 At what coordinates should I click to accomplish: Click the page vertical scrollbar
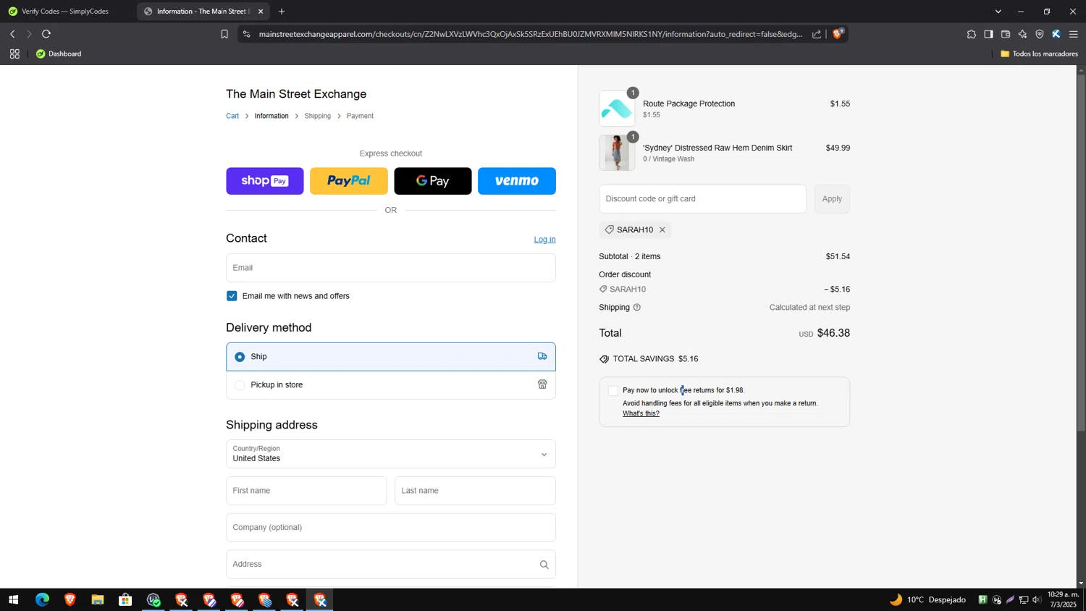(1081, 253)
